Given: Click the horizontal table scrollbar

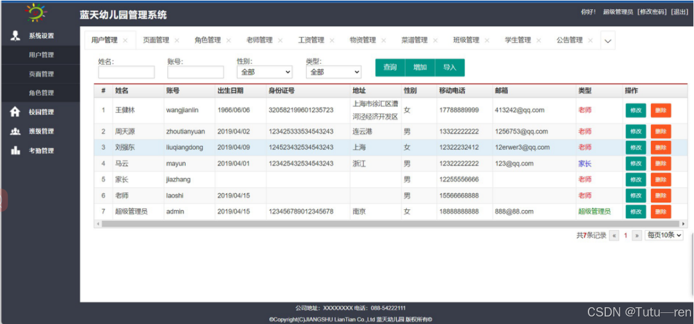Looking at the screenshot, I should (390, 224).
